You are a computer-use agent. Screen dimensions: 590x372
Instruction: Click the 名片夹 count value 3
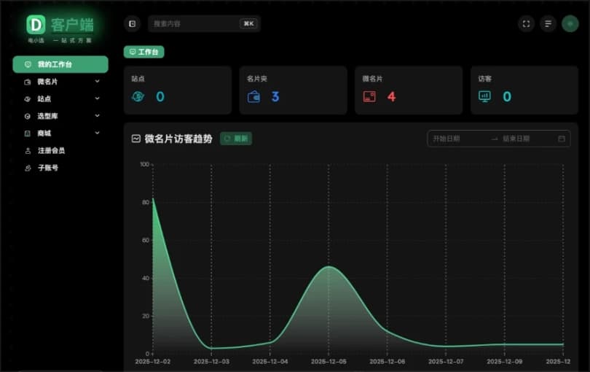[275, 97]
